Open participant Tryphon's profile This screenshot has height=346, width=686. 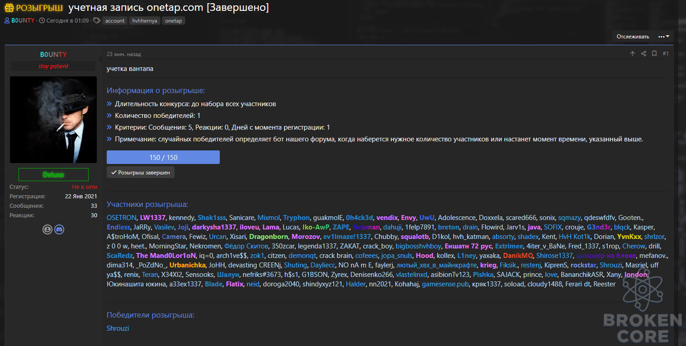click(x=296, y=217)
